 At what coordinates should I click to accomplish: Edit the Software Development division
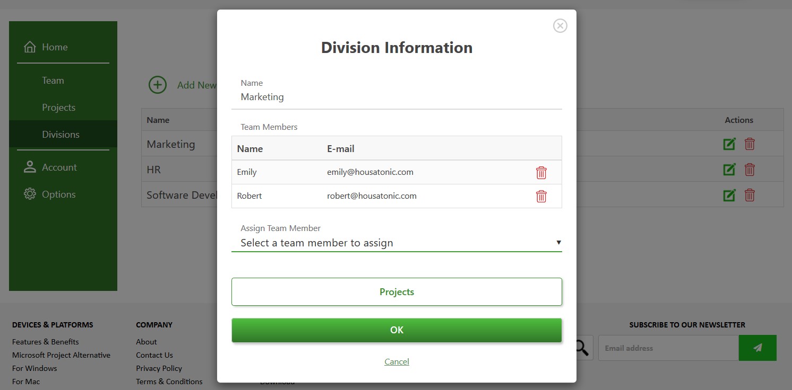click(x=729, y=195)
